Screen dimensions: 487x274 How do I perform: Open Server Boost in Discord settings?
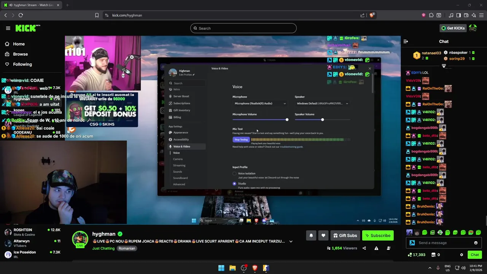[x=181, y=96]
